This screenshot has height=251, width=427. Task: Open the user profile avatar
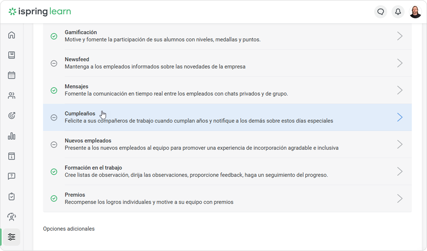[415, 12]
